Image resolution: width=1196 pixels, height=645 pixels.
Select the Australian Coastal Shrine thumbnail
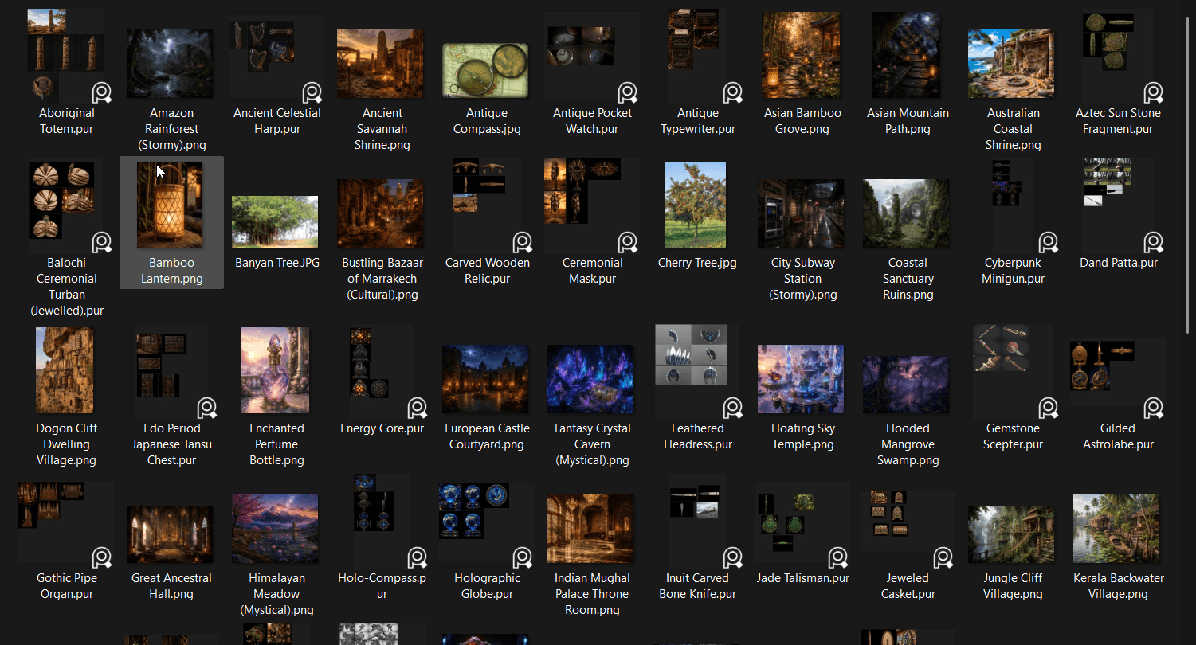[1011, 64]
